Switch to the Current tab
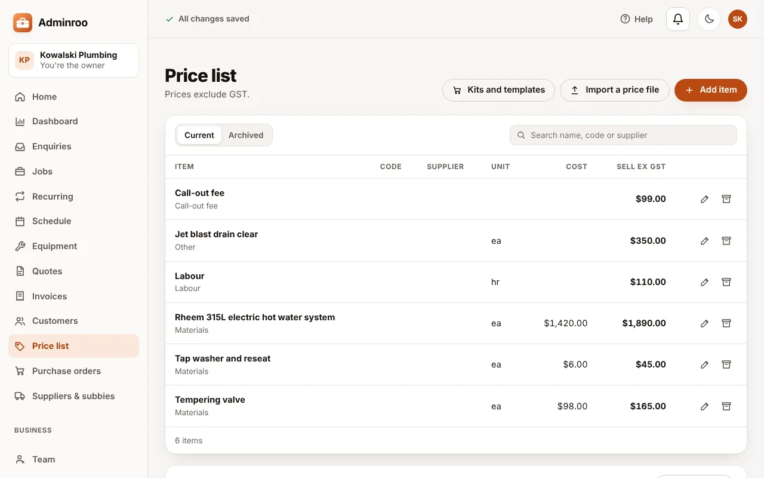 (x=199, y=135)
